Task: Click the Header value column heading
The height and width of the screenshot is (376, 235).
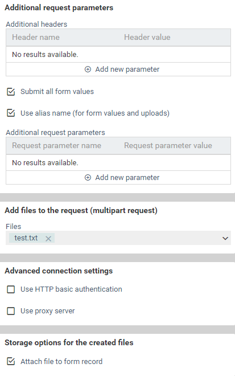Action: 147,37
